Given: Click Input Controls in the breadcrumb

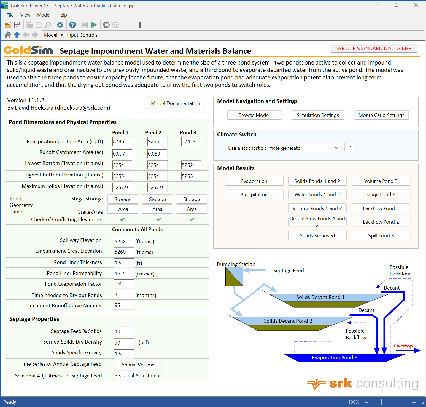Looking at the screenshot, I should point(82,35).
